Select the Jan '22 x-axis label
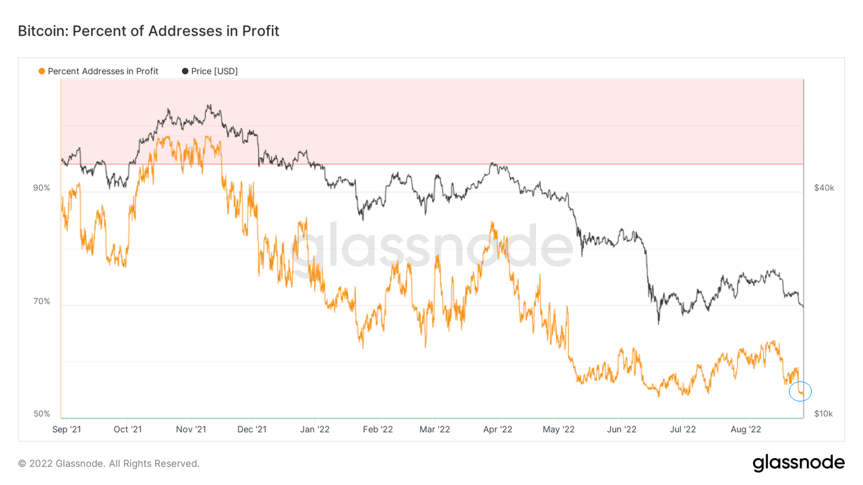Screen dimensions: 863x485 314,429
